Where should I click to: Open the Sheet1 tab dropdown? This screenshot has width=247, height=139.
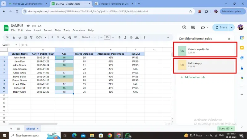[x=38, y=128]
